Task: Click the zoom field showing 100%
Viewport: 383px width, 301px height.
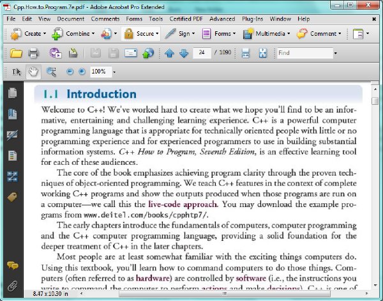Action: click(101, 72)
